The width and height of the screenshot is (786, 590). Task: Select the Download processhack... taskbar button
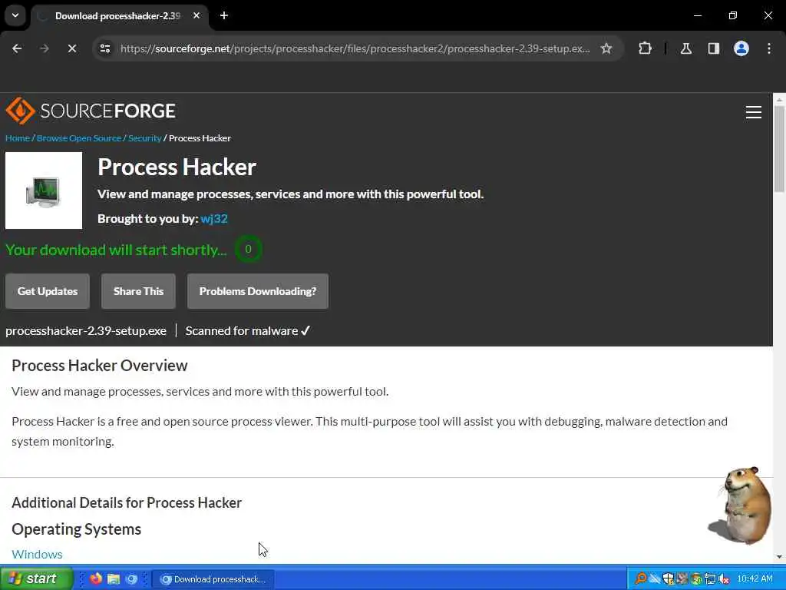(x=213, y=579)
